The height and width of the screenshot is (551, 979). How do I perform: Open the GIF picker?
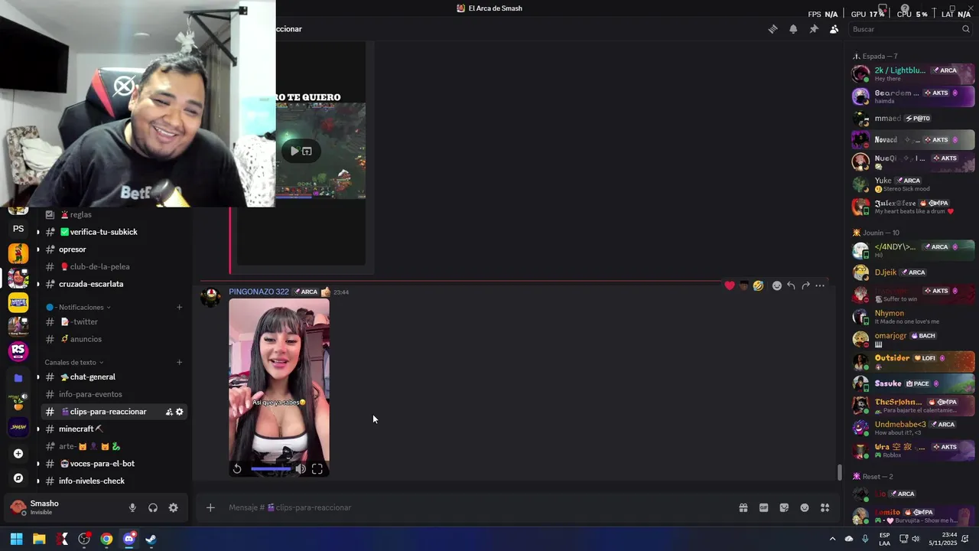pos(763,507)
